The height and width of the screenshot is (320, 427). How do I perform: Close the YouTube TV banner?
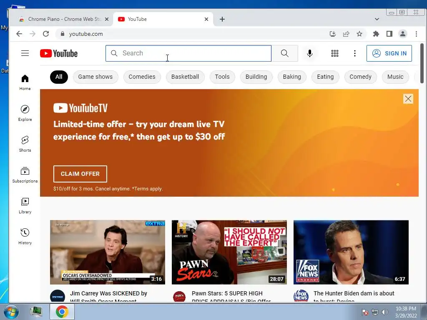click(x=408, y=99)
